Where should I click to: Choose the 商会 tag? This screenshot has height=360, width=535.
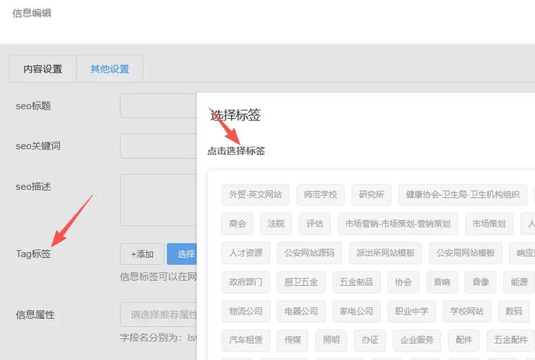238,224
